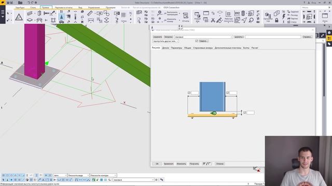This screenshot has height=186, width=332.
Task: Click the XYZ coordinate icon
Action: coord(237,13)
